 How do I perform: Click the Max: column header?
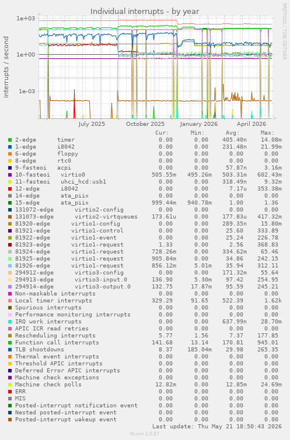click(x=267, y=133)
